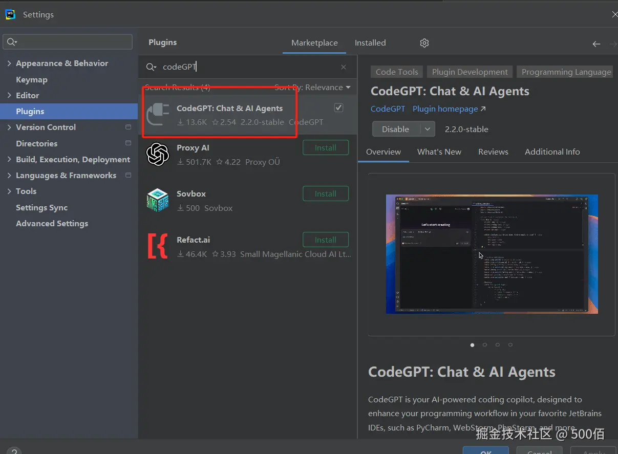Viewport: 618px width, 454px height.
Task: Open the Overview tab
Action: [383, 152]
